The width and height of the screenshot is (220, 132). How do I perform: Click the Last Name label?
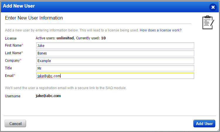coord(13,53)
